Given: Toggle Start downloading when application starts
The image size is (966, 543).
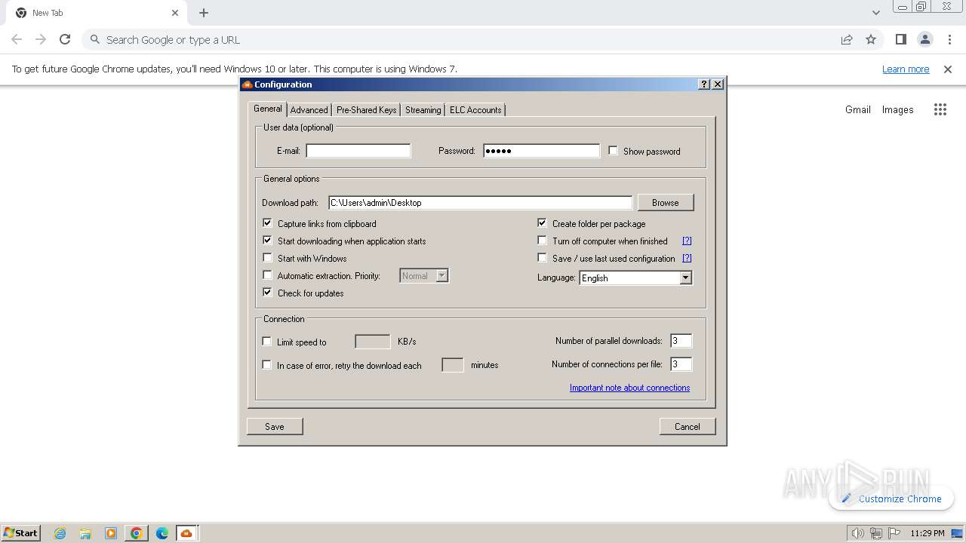Looking at the screenshot, I should click(267, 241).
